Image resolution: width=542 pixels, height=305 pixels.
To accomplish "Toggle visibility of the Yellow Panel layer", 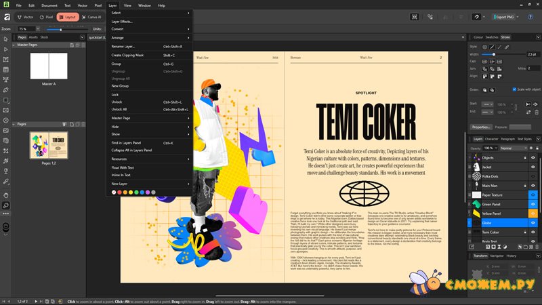I will tap(533, 213).
